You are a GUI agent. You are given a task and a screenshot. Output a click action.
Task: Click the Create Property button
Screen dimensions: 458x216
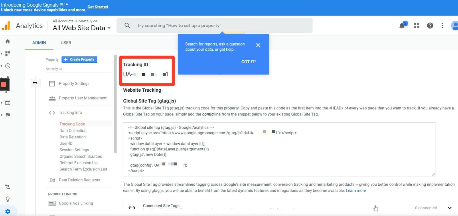pyautogui.click(x=79, y=60)
